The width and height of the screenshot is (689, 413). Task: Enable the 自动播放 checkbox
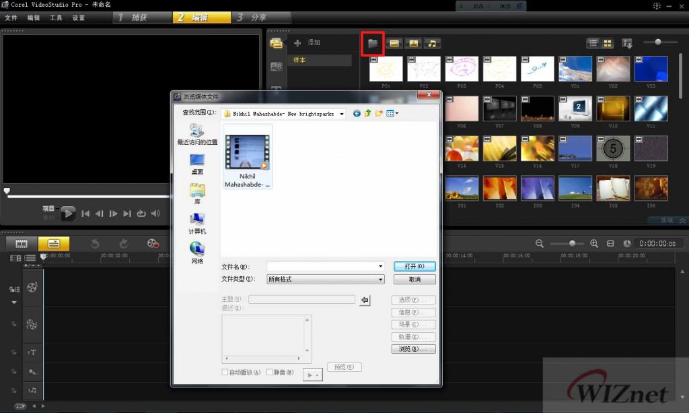pos(225,372)
